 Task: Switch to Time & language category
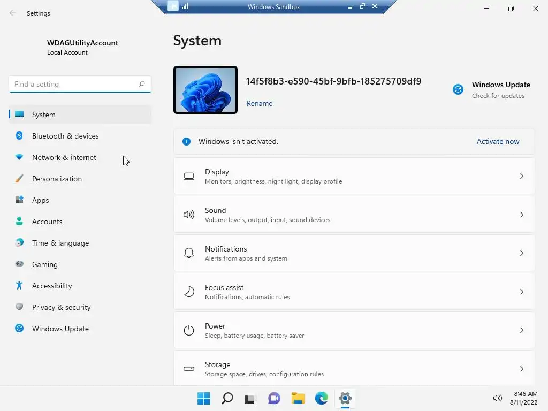click(x=80, y=243)
